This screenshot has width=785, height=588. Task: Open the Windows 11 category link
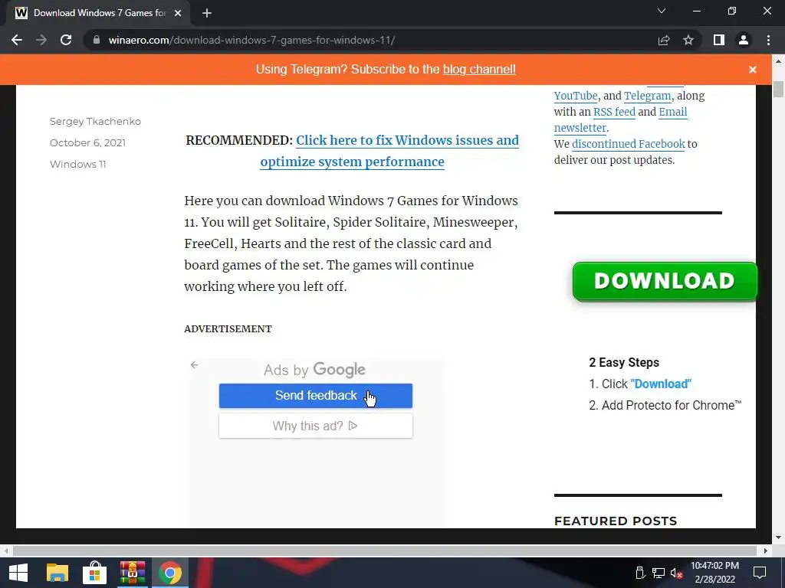tap(78, 164)
